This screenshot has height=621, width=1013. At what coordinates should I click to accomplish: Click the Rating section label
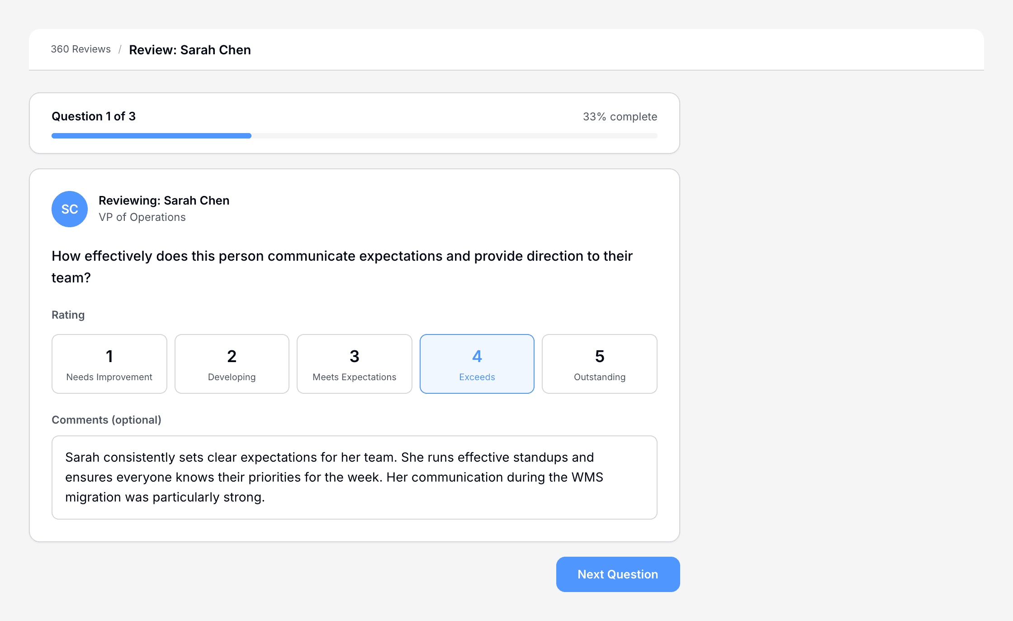(68, 315)
